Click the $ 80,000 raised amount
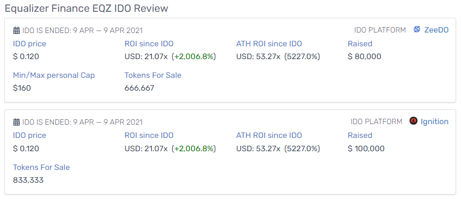 (364, 57)
